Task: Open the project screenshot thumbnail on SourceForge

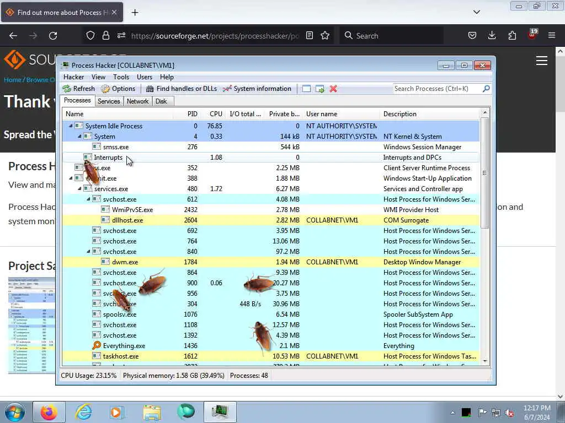Action: [x=31, y=325]
